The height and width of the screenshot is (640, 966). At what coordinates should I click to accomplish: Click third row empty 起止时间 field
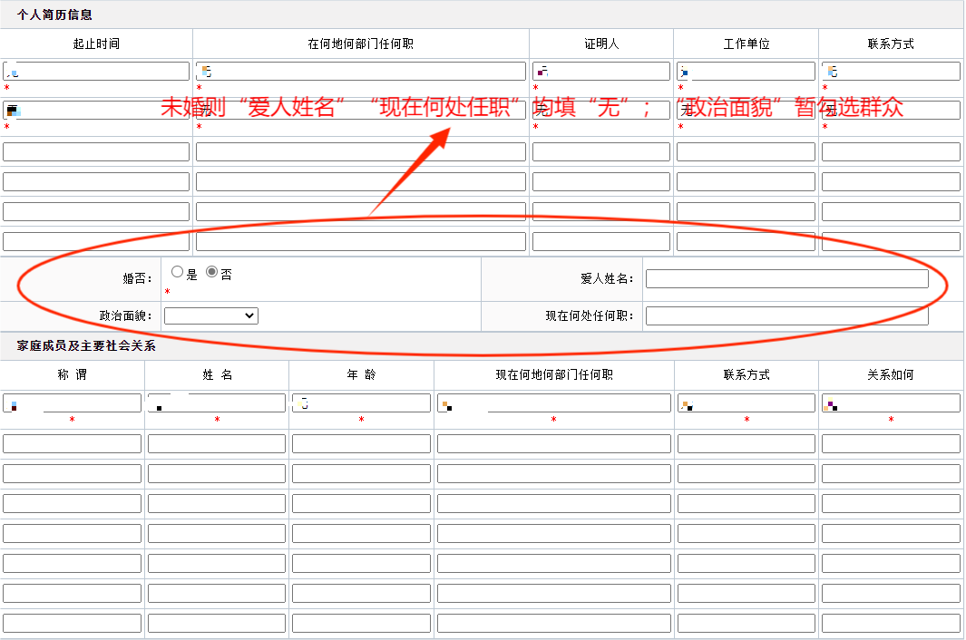click(96, 151)
